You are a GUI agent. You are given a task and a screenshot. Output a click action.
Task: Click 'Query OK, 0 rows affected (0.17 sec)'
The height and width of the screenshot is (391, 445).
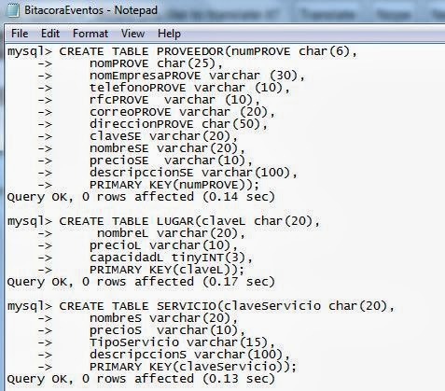tap(141, 282)
